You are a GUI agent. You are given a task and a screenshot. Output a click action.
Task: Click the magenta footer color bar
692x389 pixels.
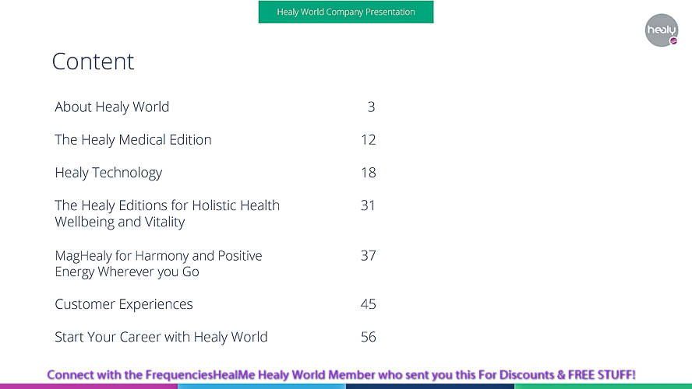pyautogui.click(x=89, y=387)
